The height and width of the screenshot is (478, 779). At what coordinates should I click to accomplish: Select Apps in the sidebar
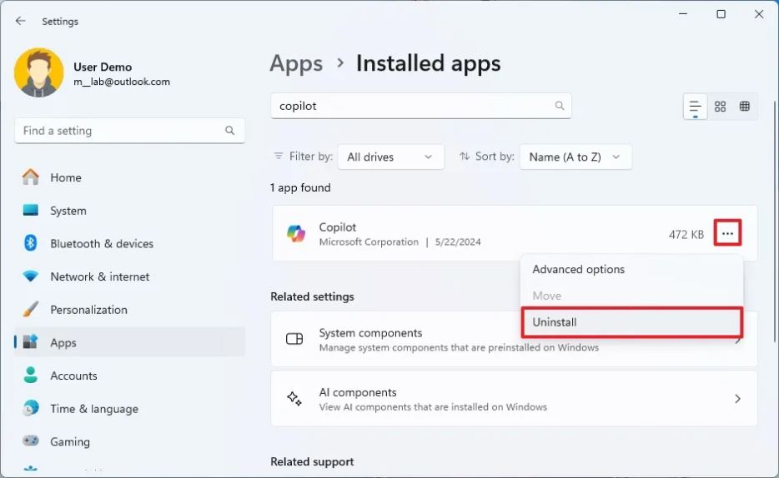[129, 342]
